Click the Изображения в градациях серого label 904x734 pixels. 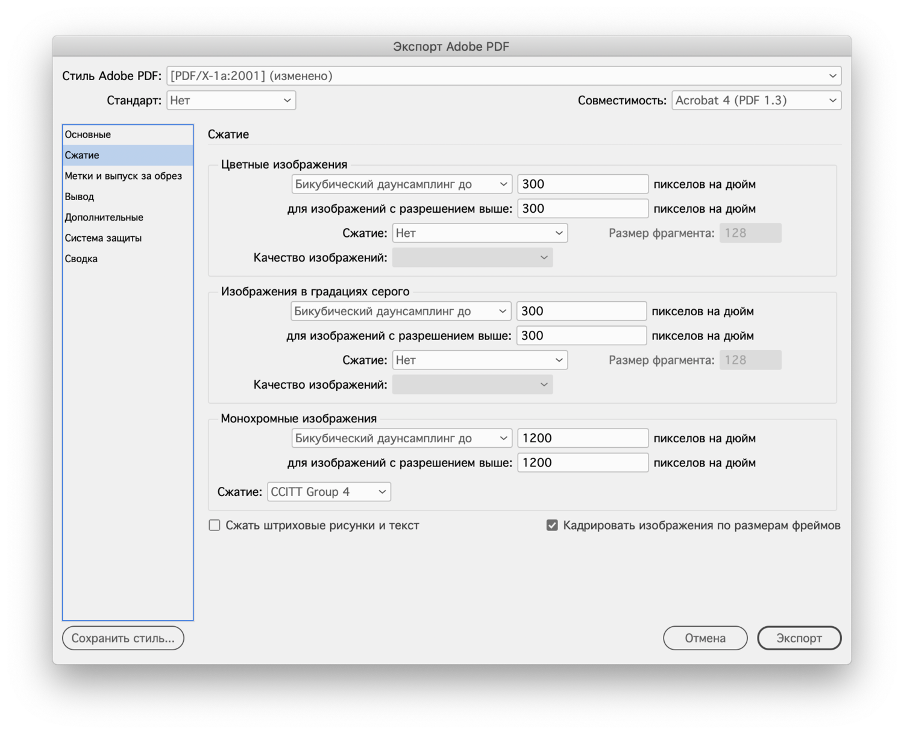click(315, 292)
